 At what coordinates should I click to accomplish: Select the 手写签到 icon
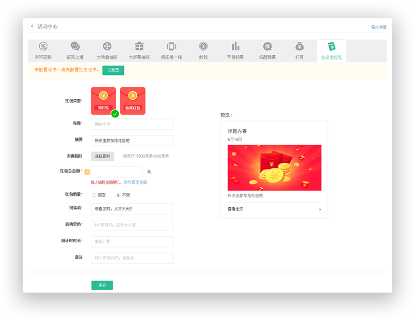43,47
